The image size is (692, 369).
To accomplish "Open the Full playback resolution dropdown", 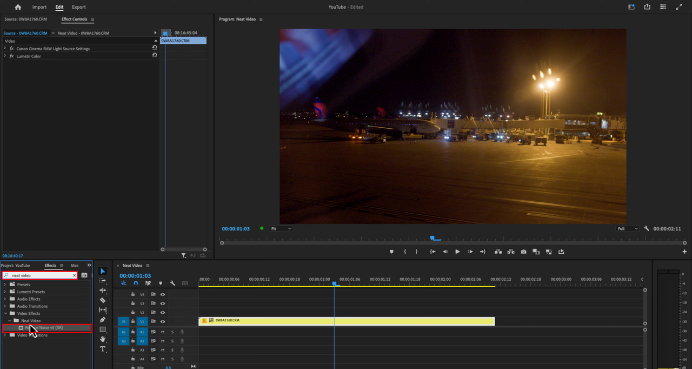I will [x=628, y=229].
